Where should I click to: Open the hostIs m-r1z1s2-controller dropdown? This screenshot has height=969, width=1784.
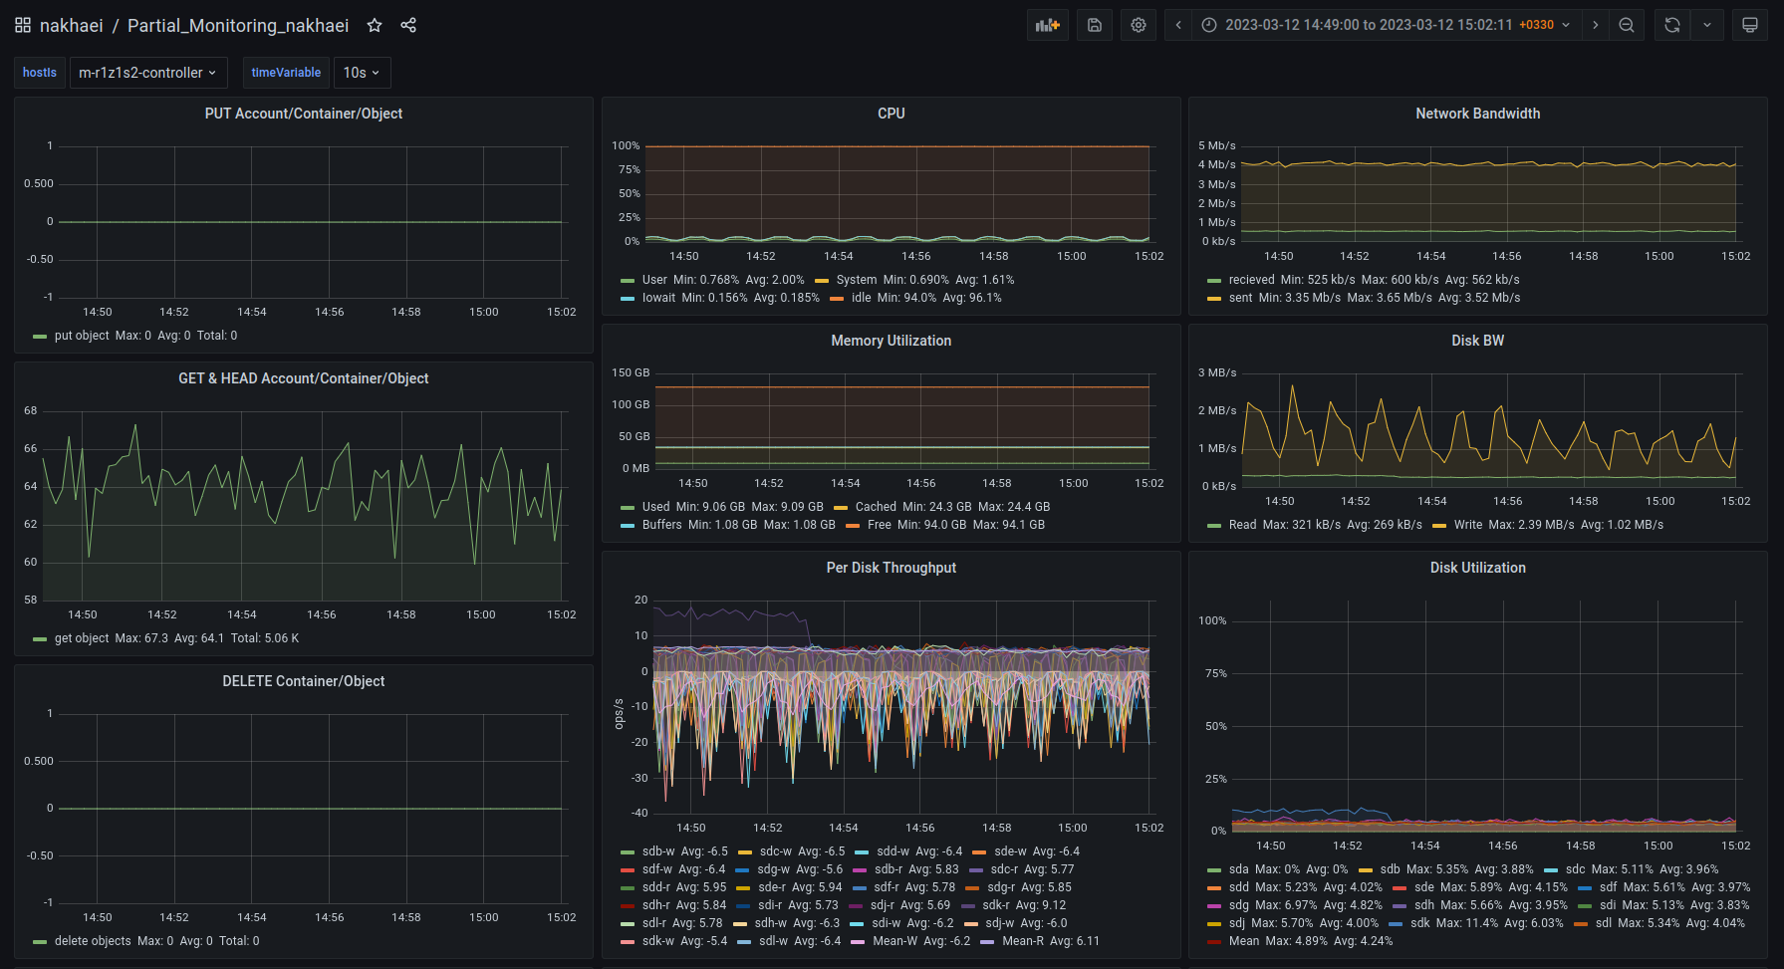tap(147, 73)
